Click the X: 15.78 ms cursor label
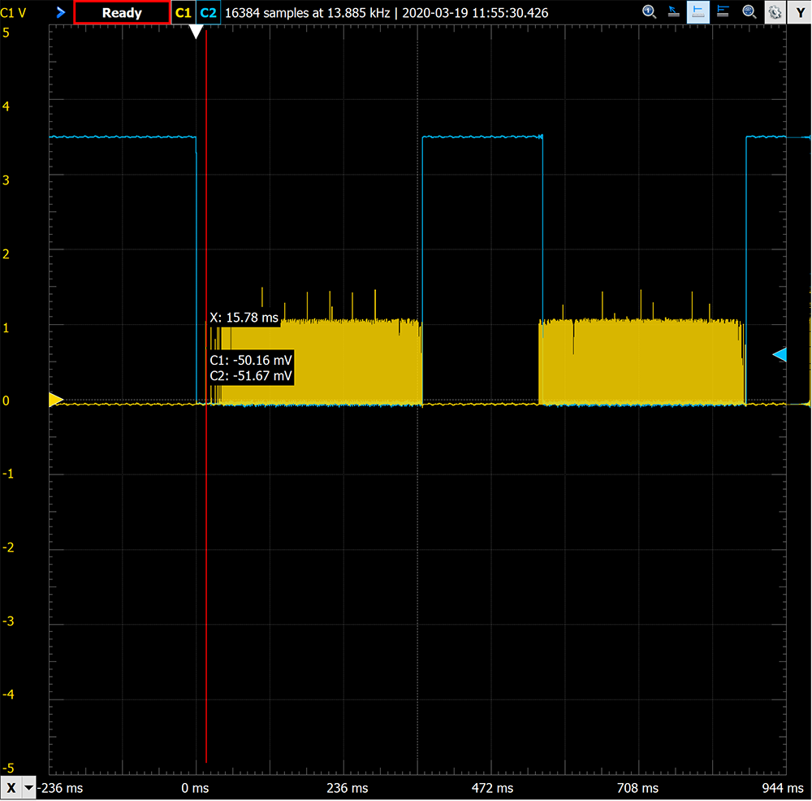This screenshot has width=812, height=801. [244, 318]
